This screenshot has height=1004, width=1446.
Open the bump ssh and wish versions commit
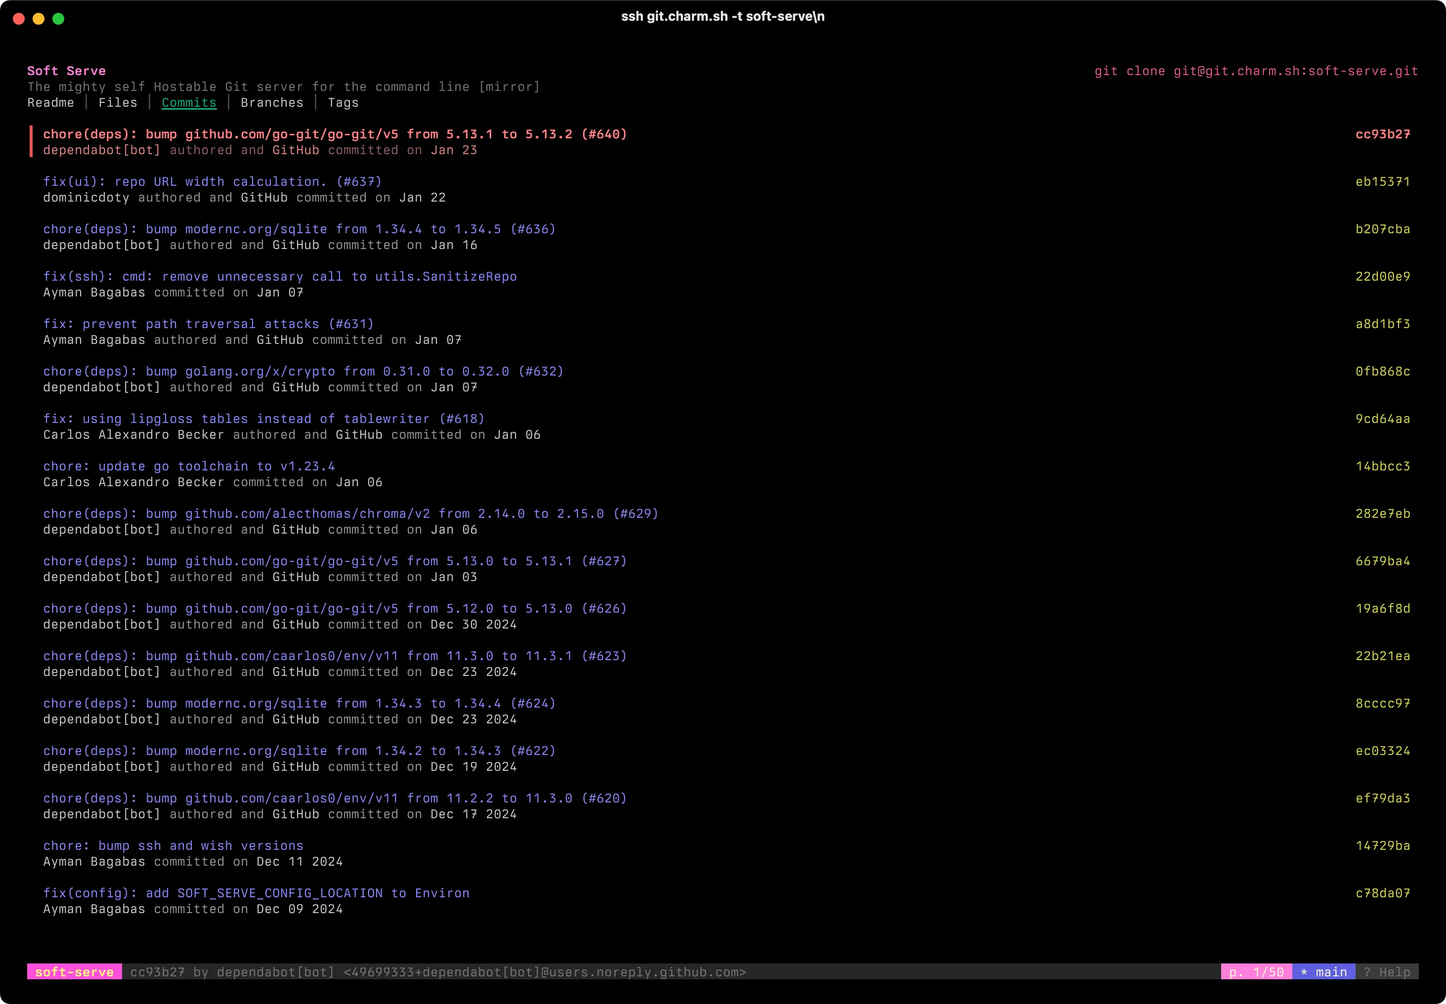173,845
